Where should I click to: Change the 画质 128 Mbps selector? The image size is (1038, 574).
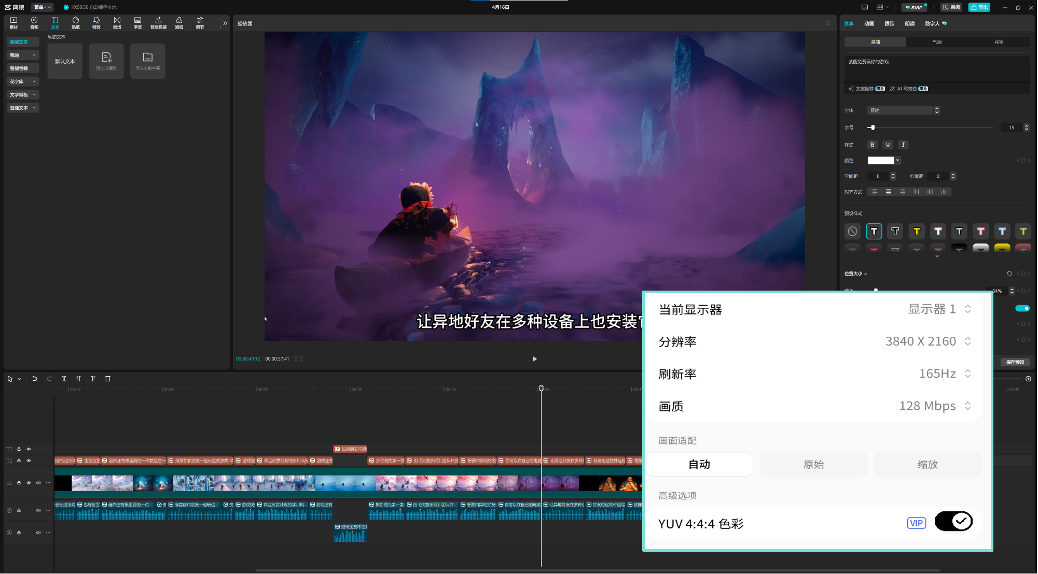pos(935,406)
